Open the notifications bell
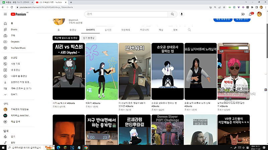268x150 pixels. [250, 14]
